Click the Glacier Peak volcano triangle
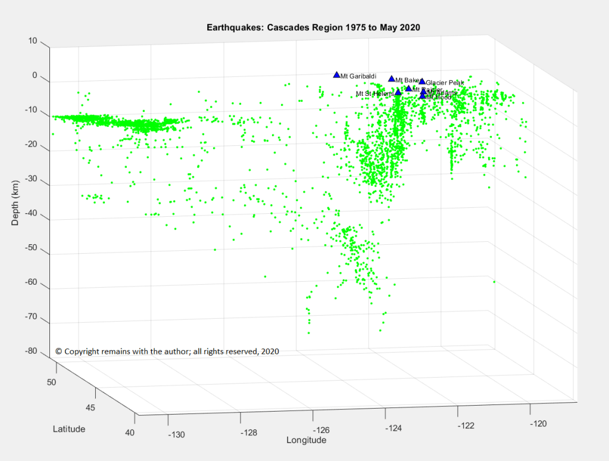 click(422, 82)
